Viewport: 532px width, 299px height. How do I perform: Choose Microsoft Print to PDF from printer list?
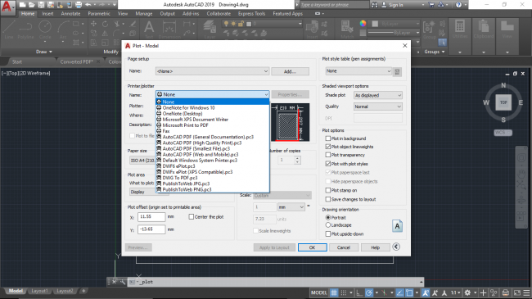pyautogui.click(x=213, y=125)
